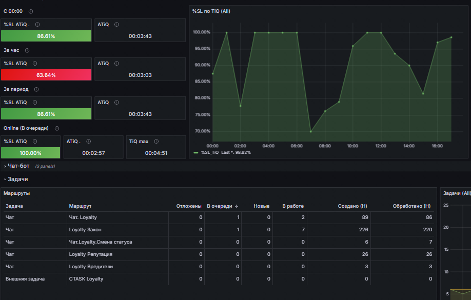Sort table by 'Обработано (Н)' column header
Image resolution: width=471 pixels, height=300 pixels.
point(411,206)
